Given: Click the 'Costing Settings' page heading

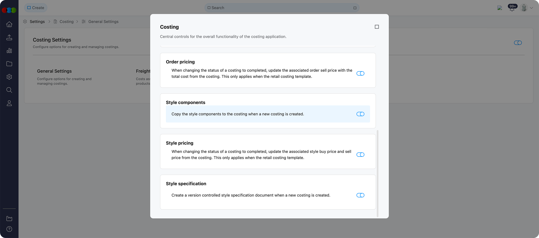Looking at the screenshot, I should pos(52,40).
